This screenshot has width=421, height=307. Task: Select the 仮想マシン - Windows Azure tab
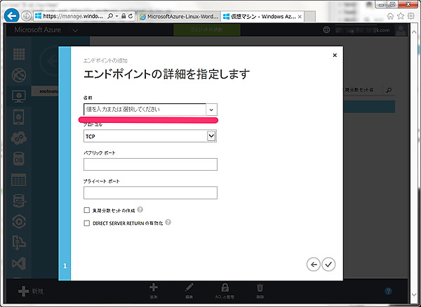point(260,15)
